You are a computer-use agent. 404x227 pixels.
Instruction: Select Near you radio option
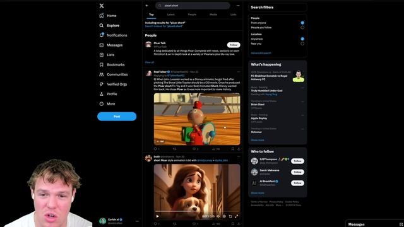[x=302, y=44]
